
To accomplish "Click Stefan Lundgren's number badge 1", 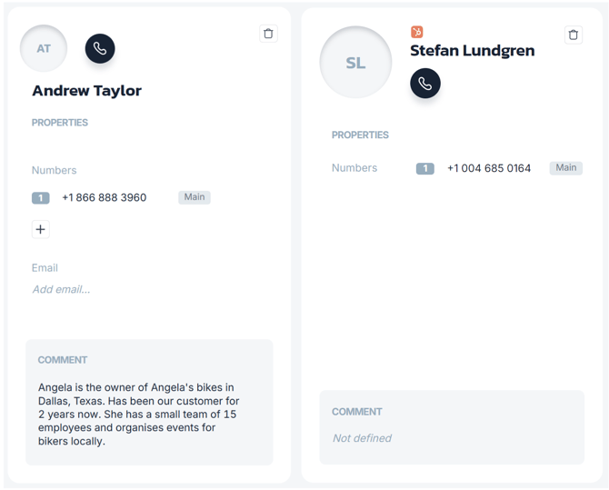I will click(424, 168).
